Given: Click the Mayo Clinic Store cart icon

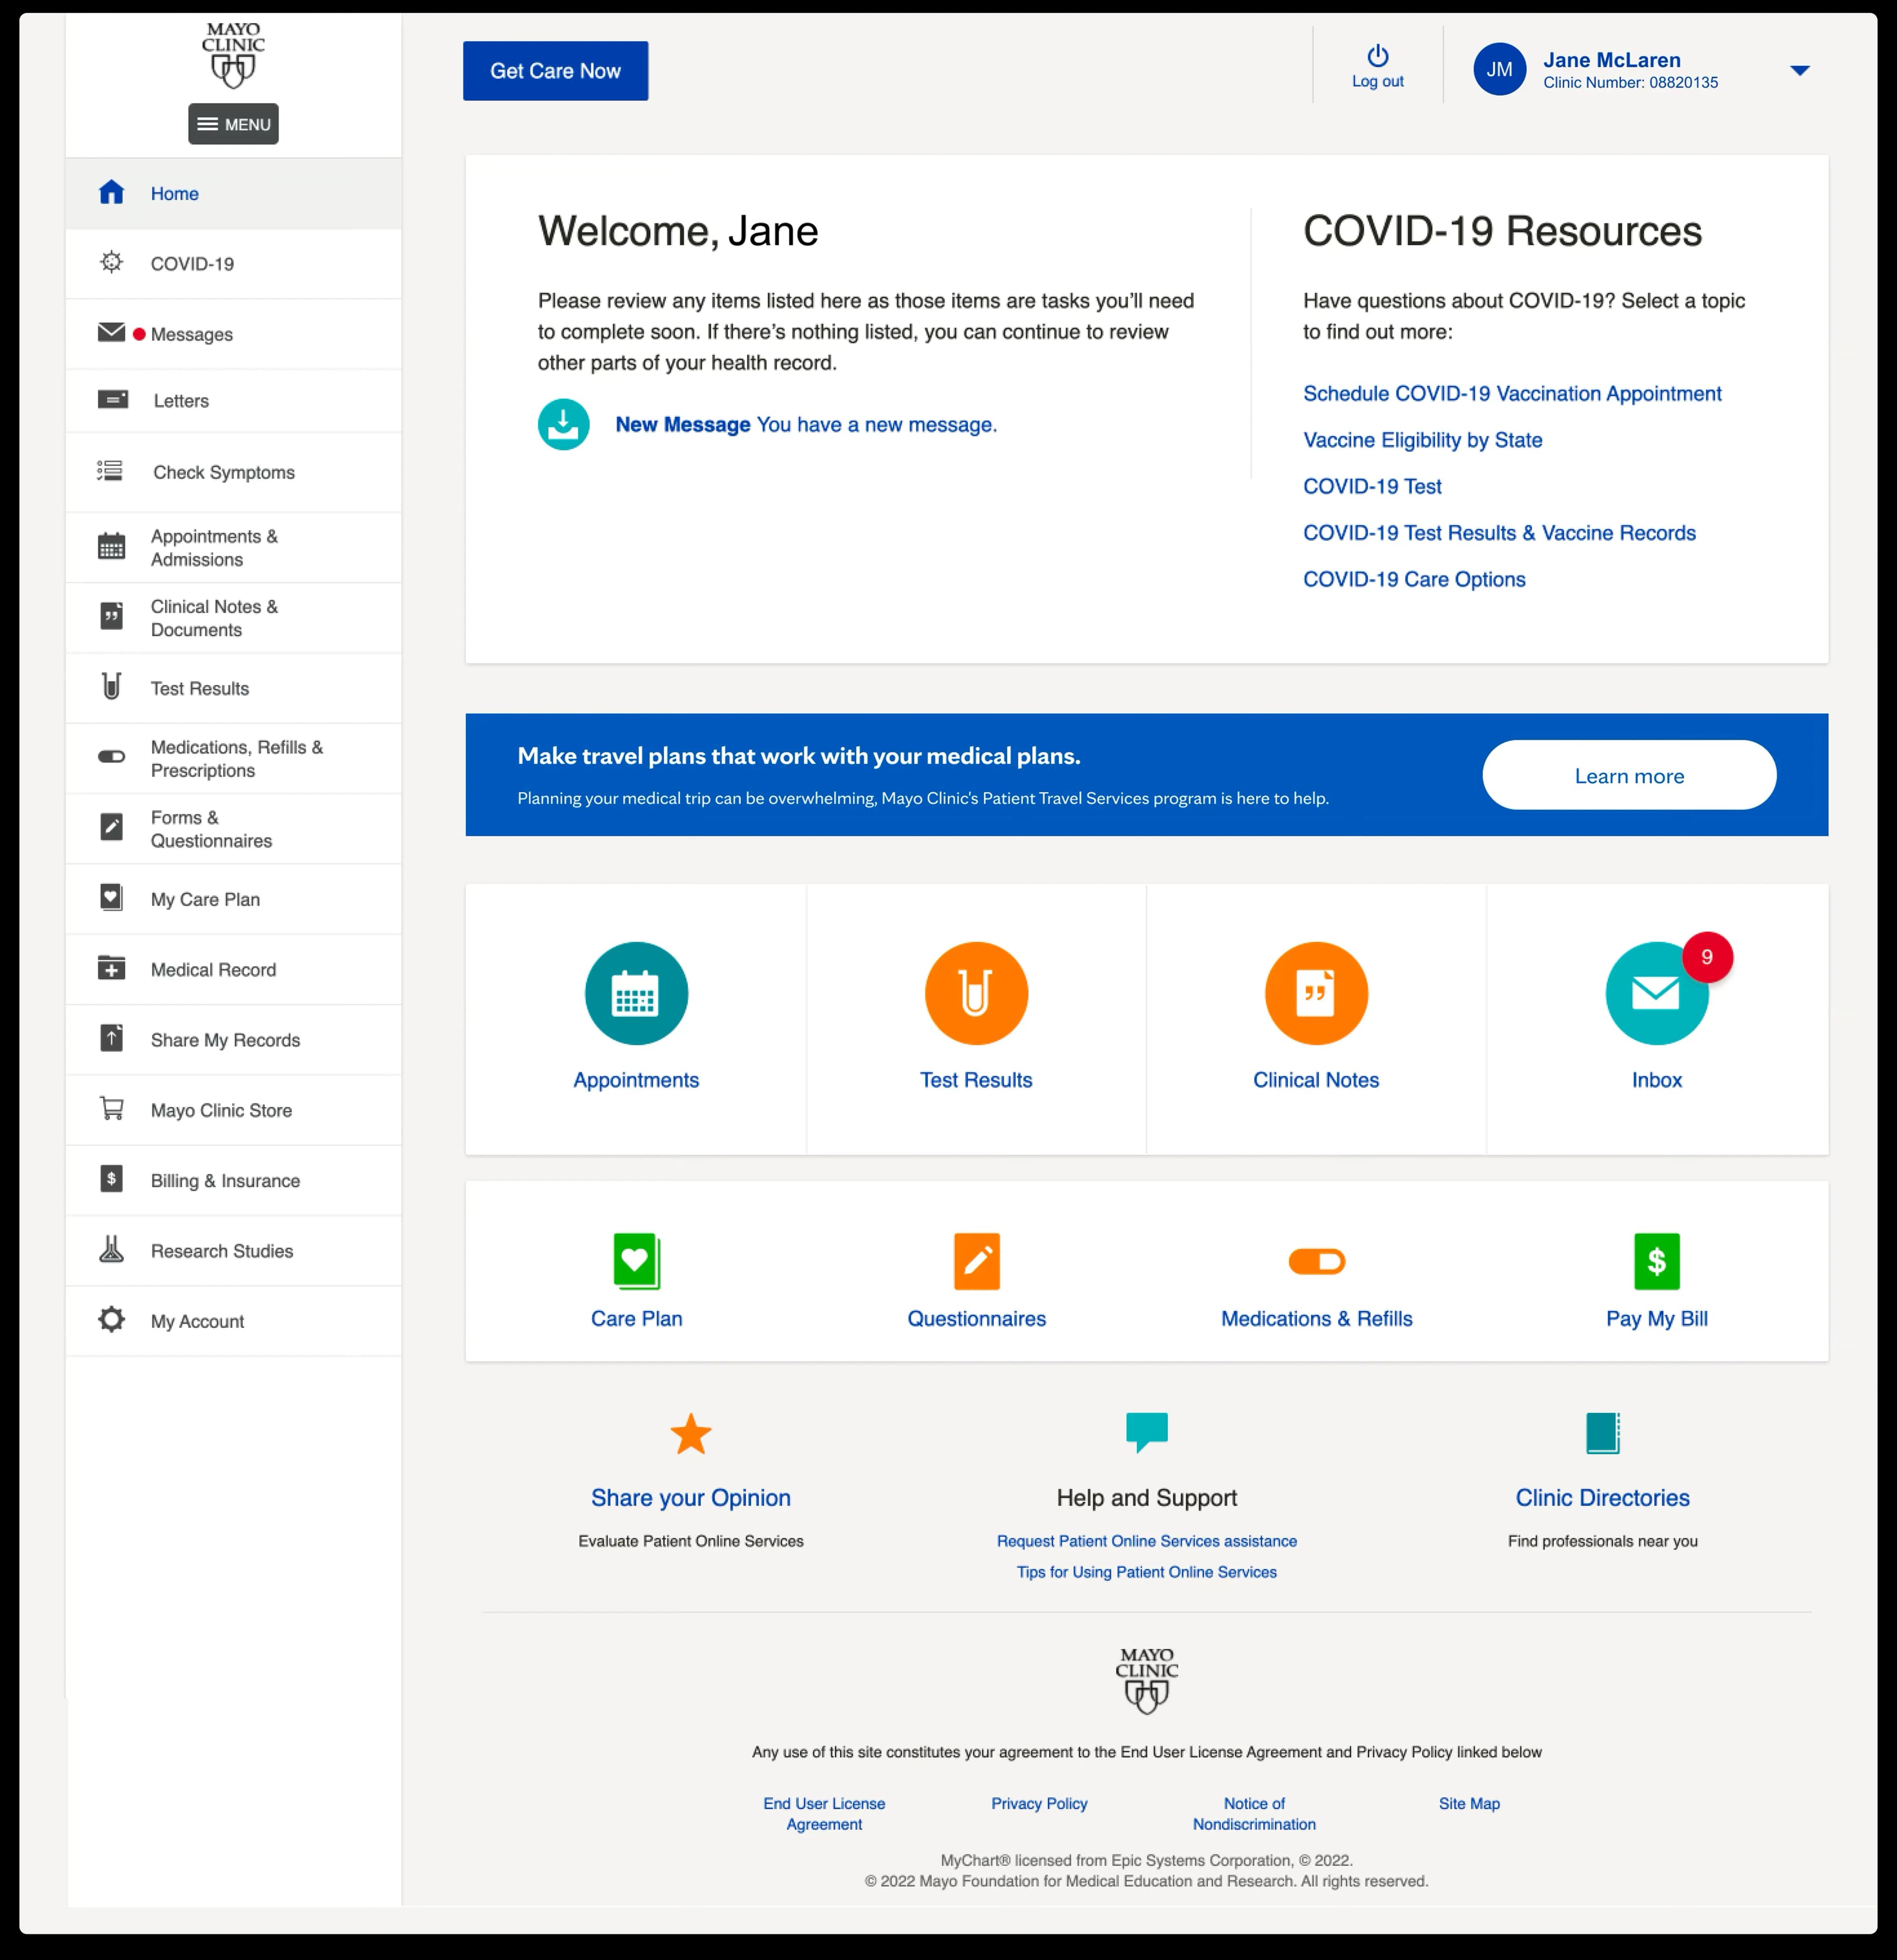Looking at the screenshot, I should [112, 1109].
